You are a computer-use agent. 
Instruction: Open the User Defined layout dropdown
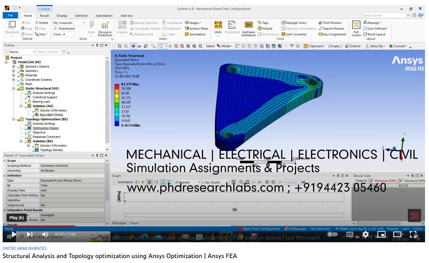point(376,29)
